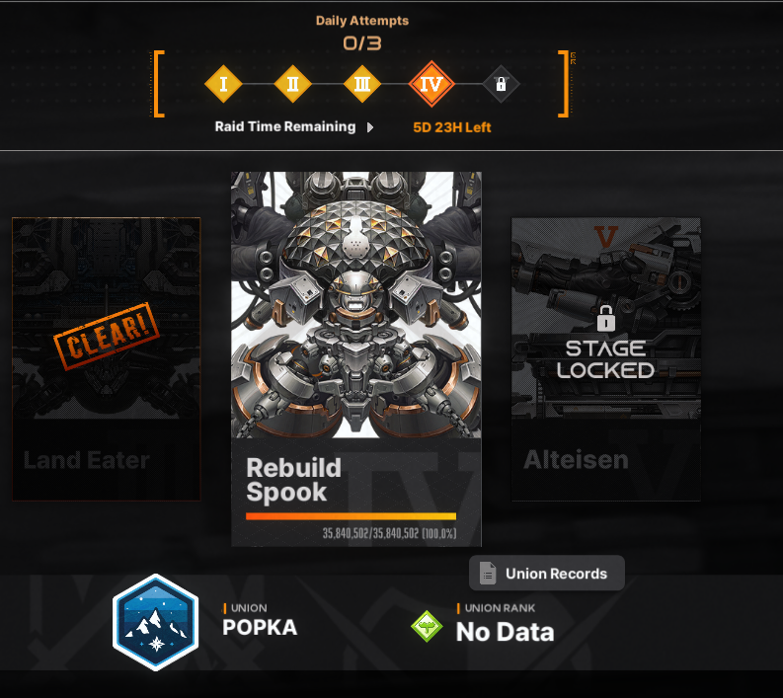Select stage I diamond marker
Image resolution: width=783 pixels, height=698 pixels.
223,84
